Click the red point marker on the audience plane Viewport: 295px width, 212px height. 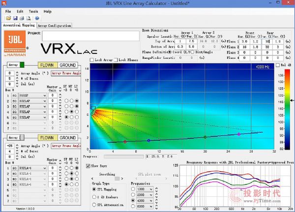point(125,142)
